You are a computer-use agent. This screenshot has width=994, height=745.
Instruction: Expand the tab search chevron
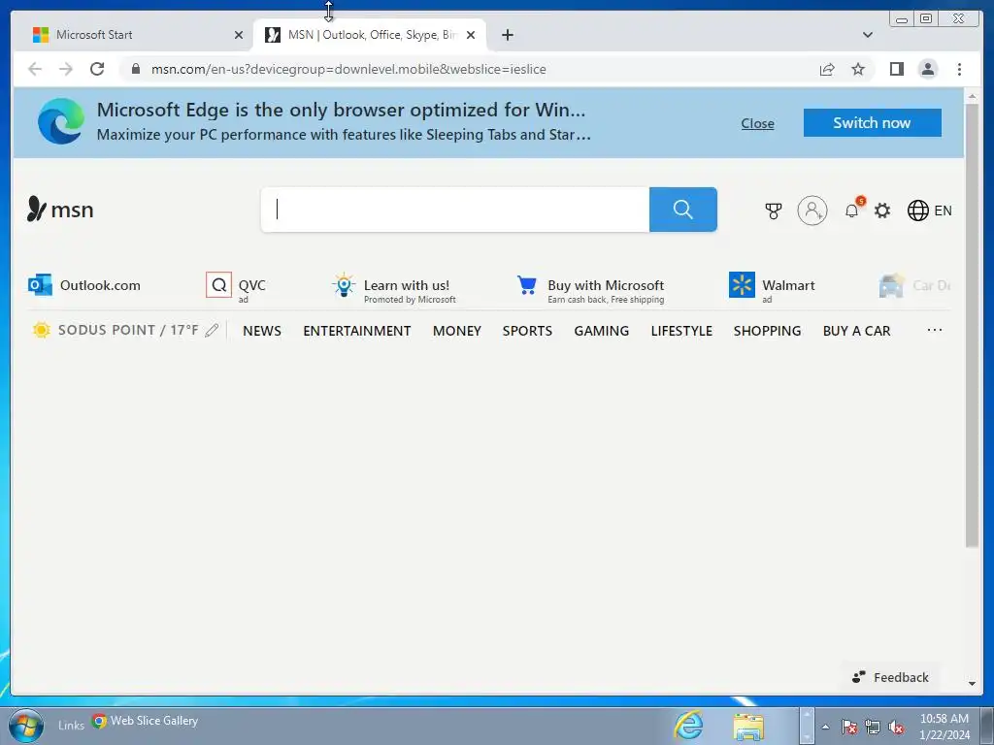(867, 35)
